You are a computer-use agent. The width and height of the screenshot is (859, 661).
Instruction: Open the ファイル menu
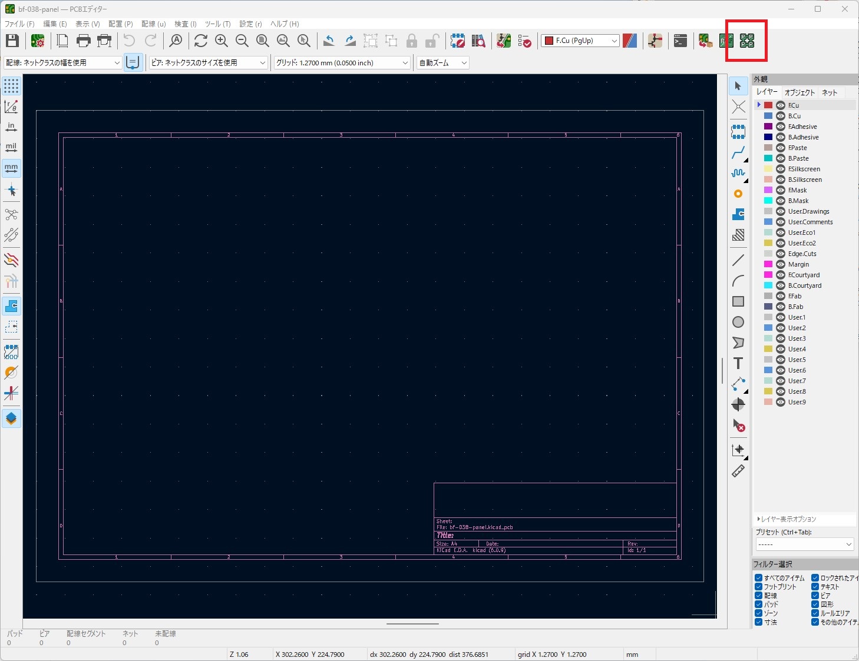click(x=19, y=24)
